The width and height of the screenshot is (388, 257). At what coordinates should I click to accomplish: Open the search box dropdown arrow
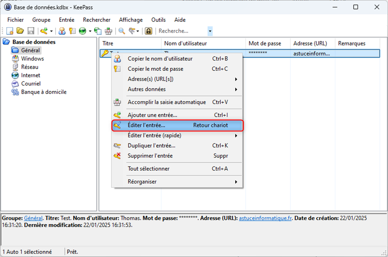[x=209, y=31]
